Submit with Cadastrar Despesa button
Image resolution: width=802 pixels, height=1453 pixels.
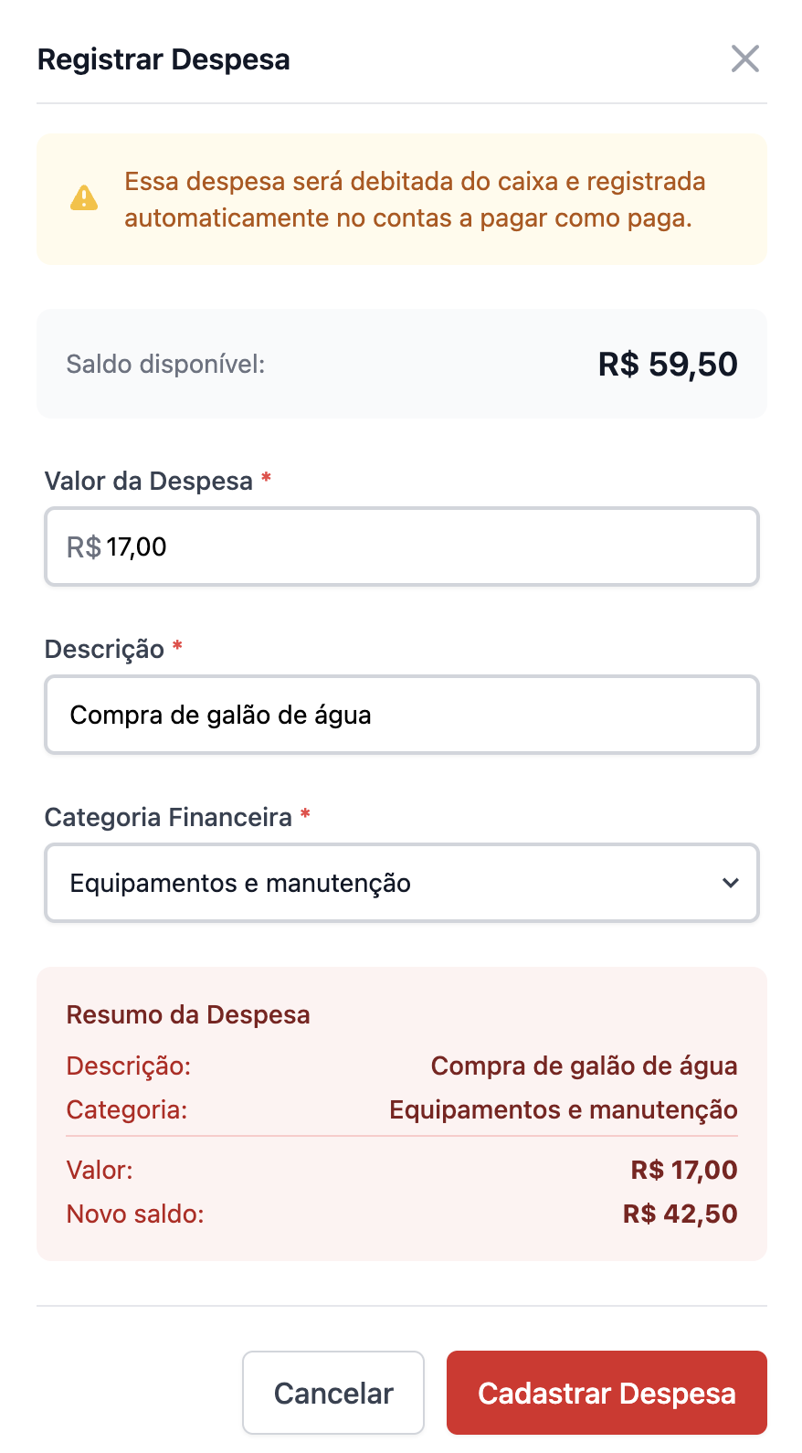607,1393
